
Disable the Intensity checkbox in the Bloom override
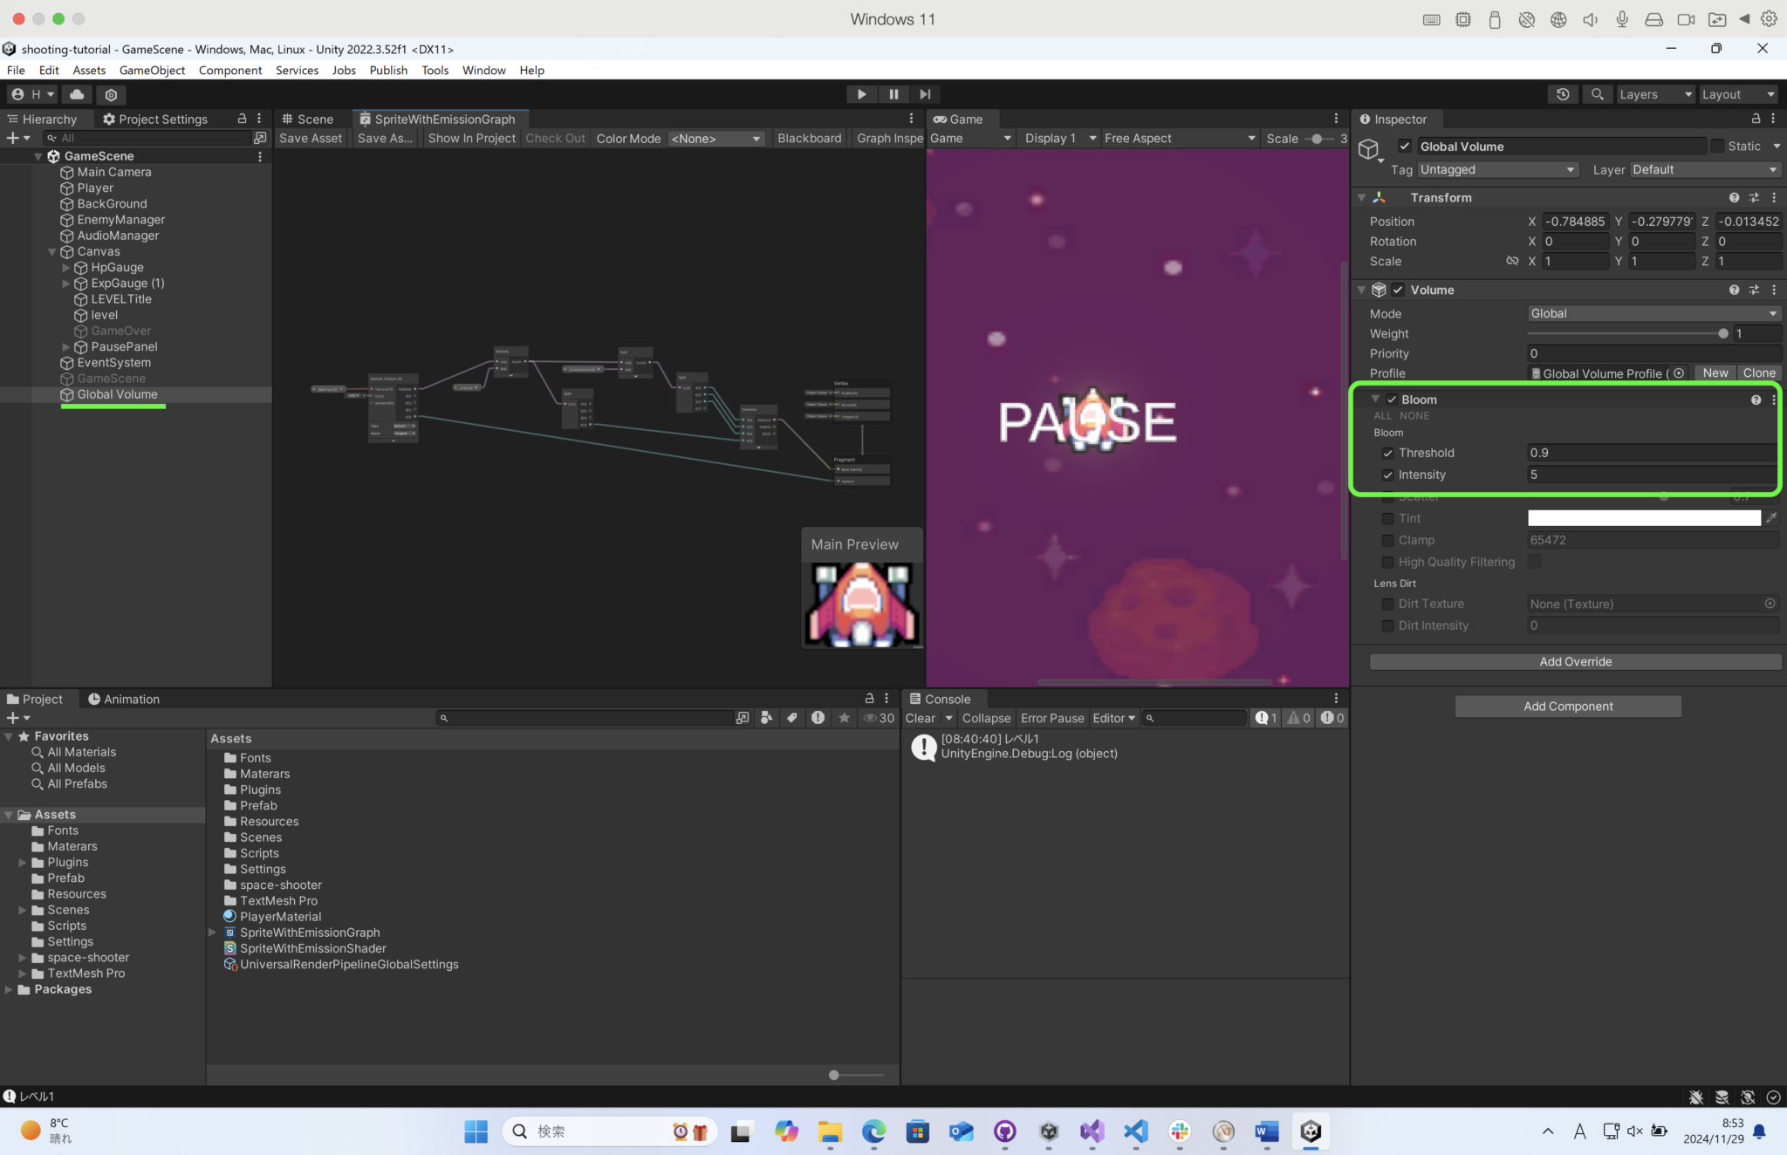coord(1387,475)
